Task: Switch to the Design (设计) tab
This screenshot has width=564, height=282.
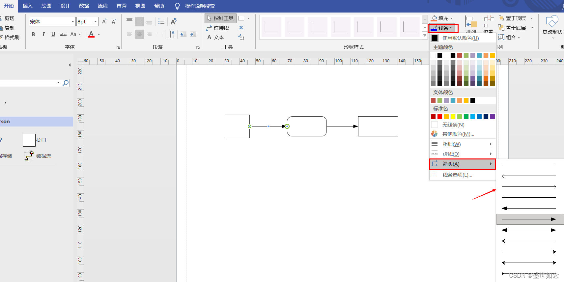Action: click(x=65, y=6)
